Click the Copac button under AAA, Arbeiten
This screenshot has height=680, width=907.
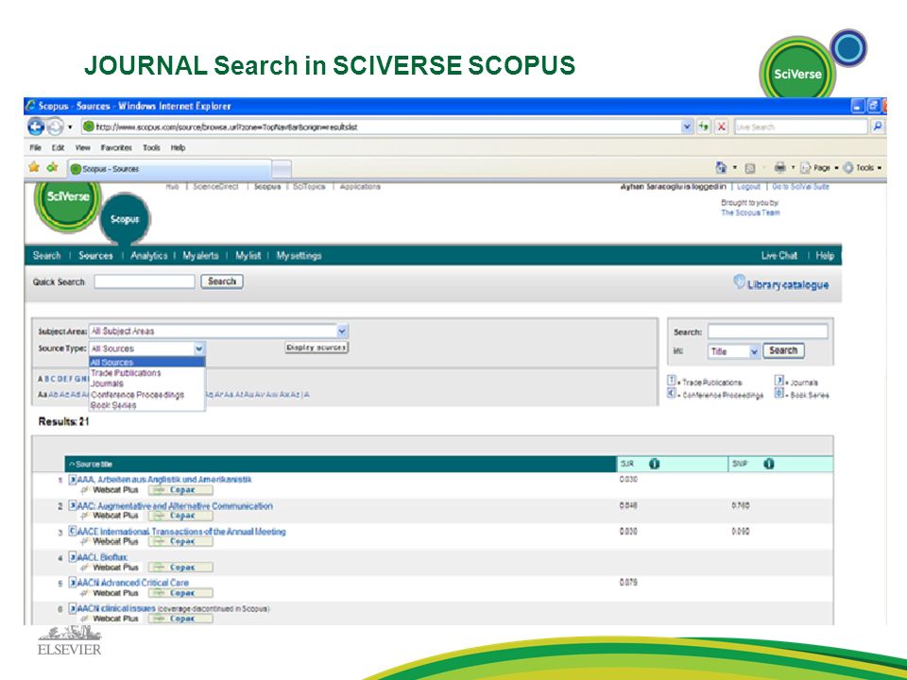pyautogui.click(x=180, y=490)
